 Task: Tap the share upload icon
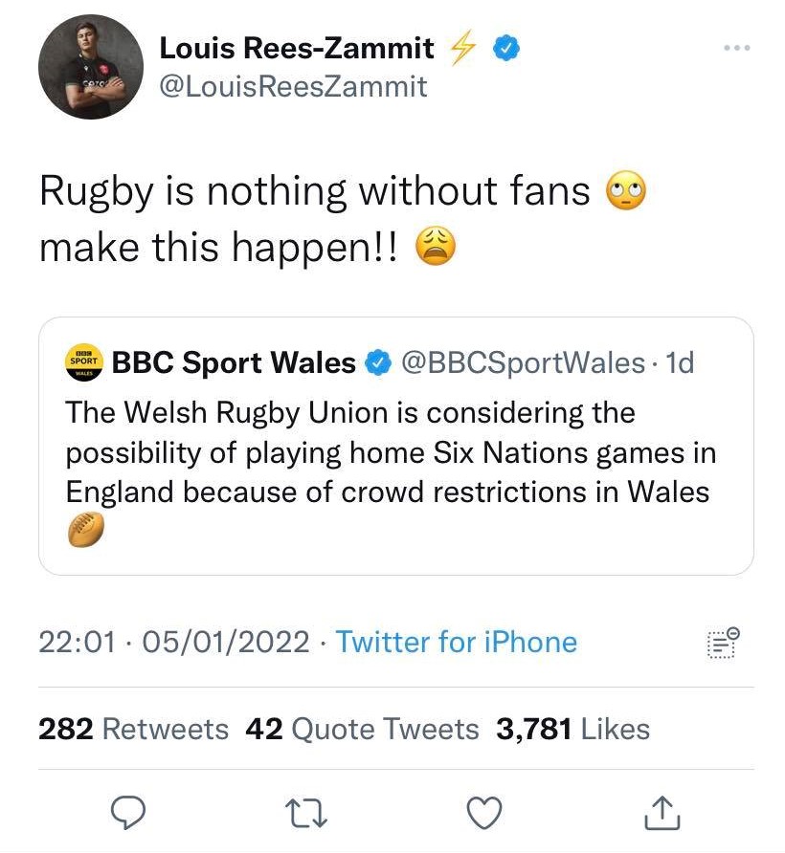(662, 813)
